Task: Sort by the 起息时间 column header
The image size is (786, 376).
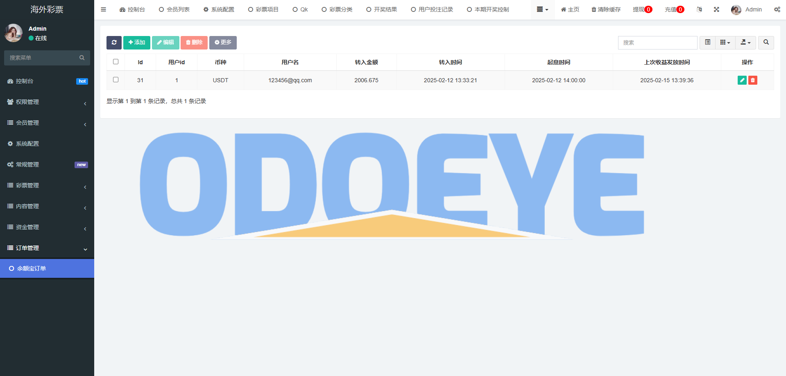Action: (559, 62)
